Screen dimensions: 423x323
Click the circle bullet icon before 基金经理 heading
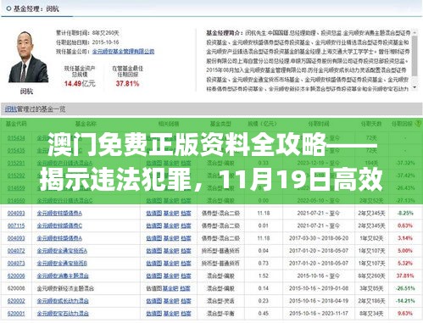click(8, 8)
